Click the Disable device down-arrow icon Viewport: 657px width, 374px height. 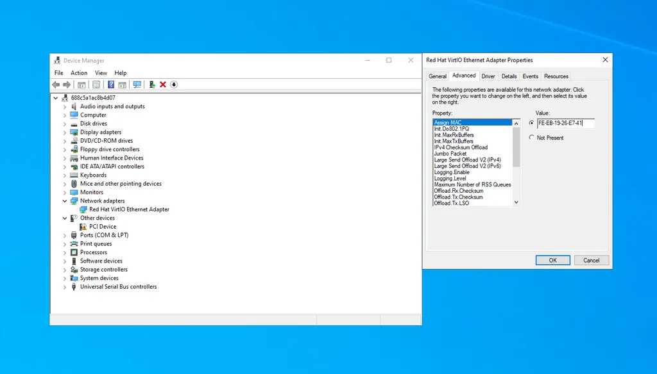[x=174, y=85]
